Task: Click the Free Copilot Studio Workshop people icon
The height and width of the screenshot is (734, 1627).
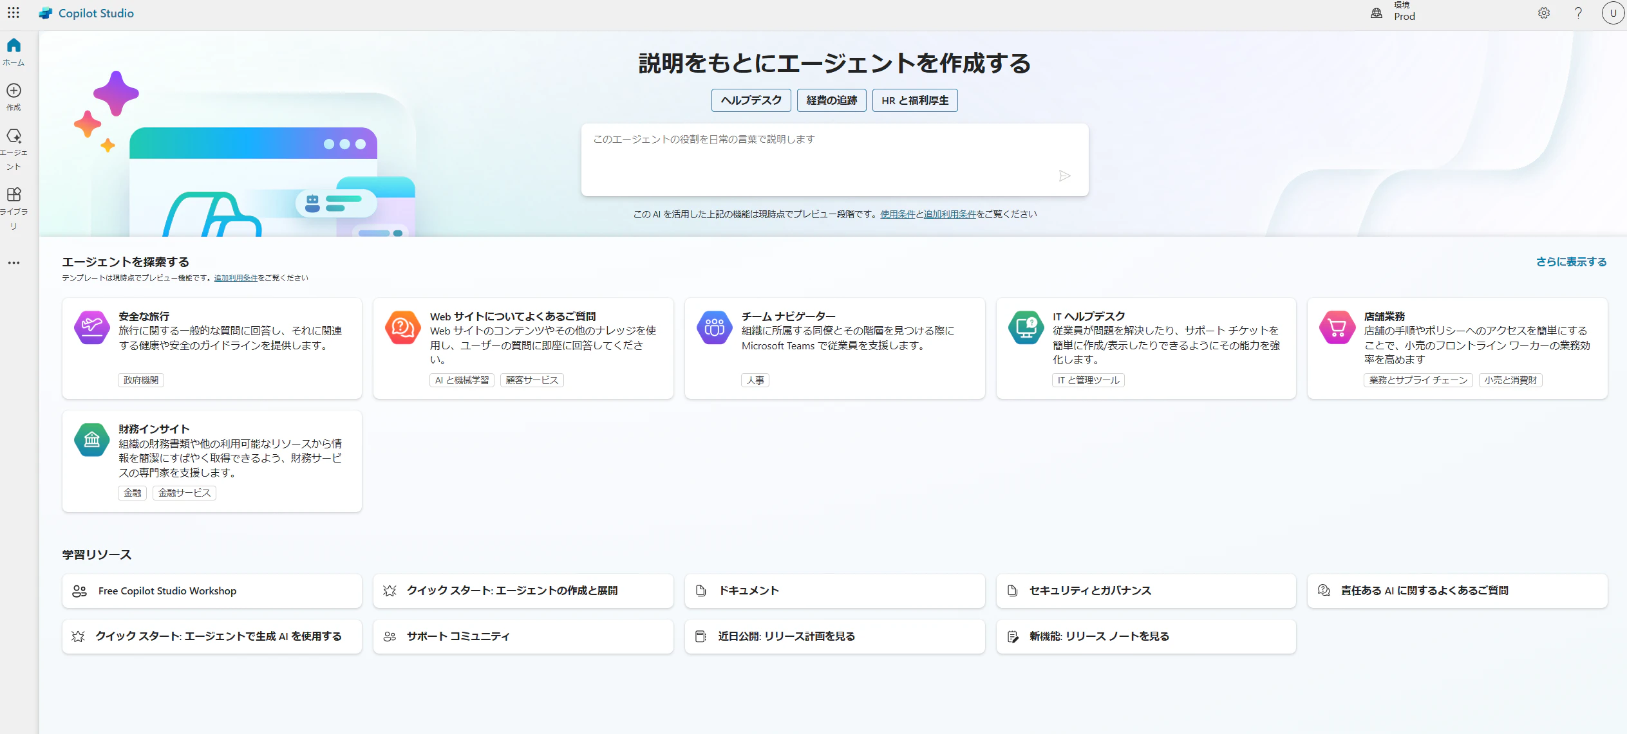Action: [x=79, y=591]
